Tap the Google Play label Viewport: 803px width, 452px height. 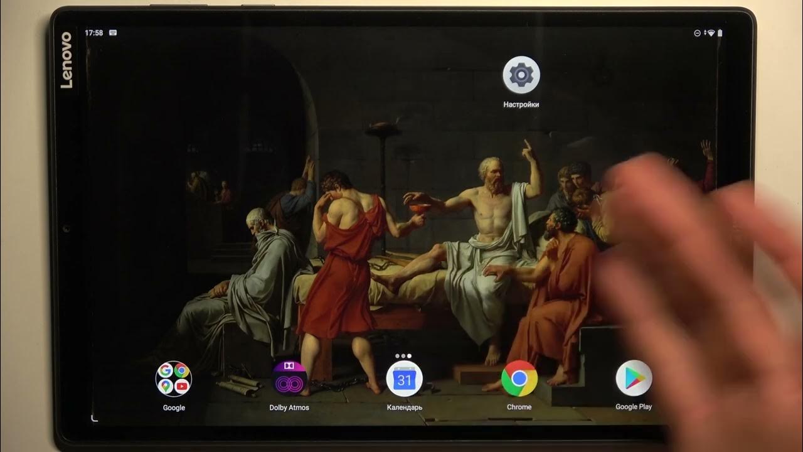[x=634, y=407]
